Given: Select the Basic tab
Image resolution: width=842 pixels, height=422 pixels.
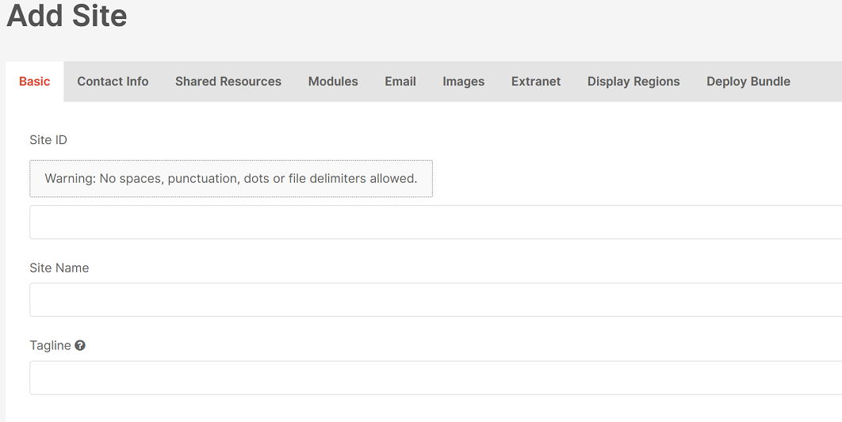Looking at the screenshot, I should pyautogui.click(x=35, y=82).
